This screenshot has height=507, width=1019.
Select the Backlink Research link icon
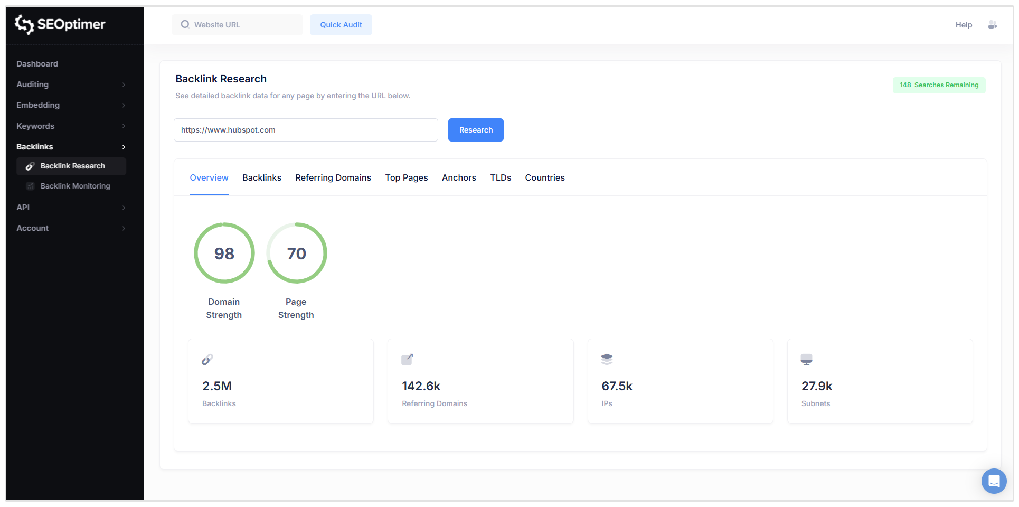coord(30,166)
